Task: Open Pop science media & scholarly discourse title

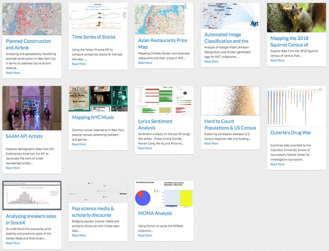Action: (x=93, y=212)
